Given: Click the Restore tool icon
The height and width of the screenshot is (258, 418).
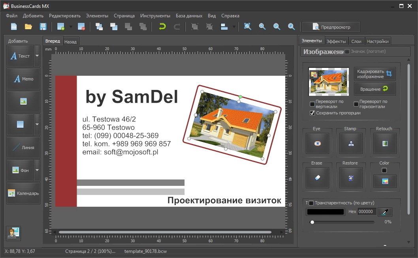Looking at the screenshot, I should pos(351,178).
